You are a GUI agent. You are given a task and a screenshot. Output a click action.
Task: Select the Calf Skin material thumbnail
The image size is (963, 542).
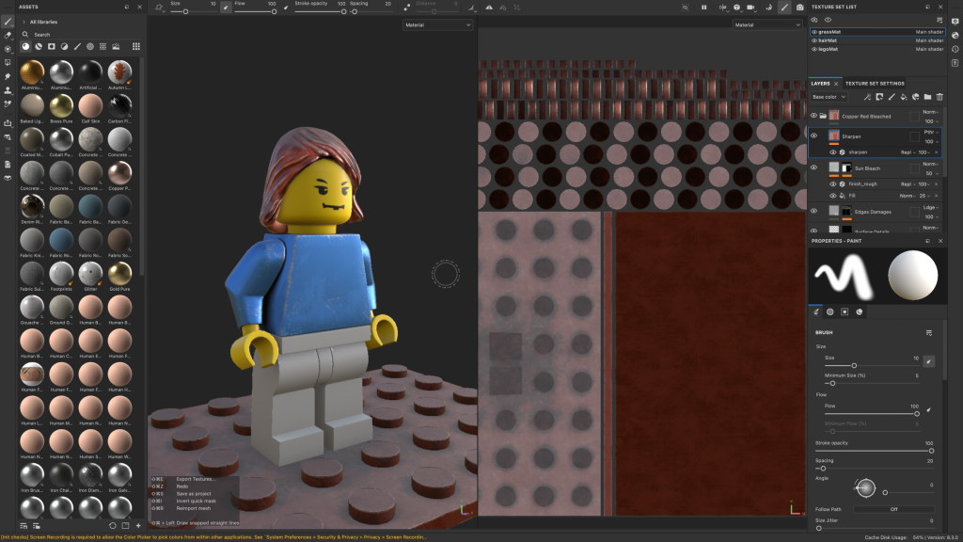[x=90, y=105]
